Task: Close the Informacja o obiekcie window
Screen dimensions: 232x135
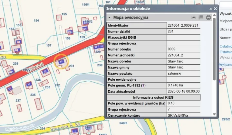Action: click(215, 9)
